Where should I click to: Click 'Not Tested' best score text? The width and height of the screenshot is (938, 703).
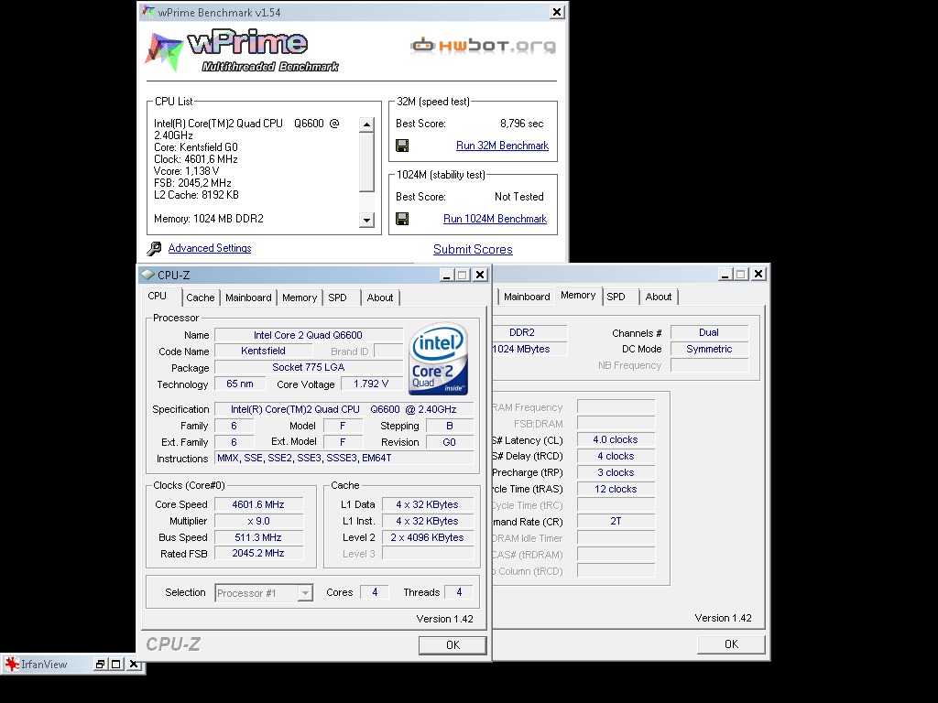(x=519, y=197)
